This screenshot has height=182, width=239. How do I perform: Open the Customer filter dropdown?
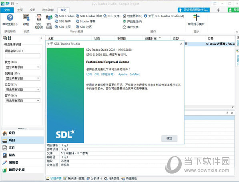[x=22, y=101]
